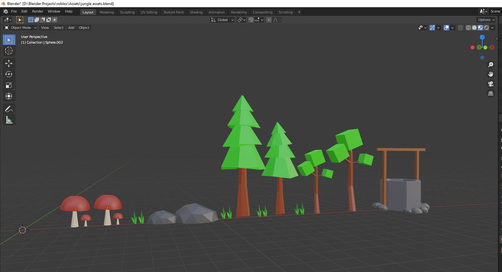The height and width of the screenshot is (272, 502).
Task: Open the Global transform orientation dropdown
Action: 222,20
